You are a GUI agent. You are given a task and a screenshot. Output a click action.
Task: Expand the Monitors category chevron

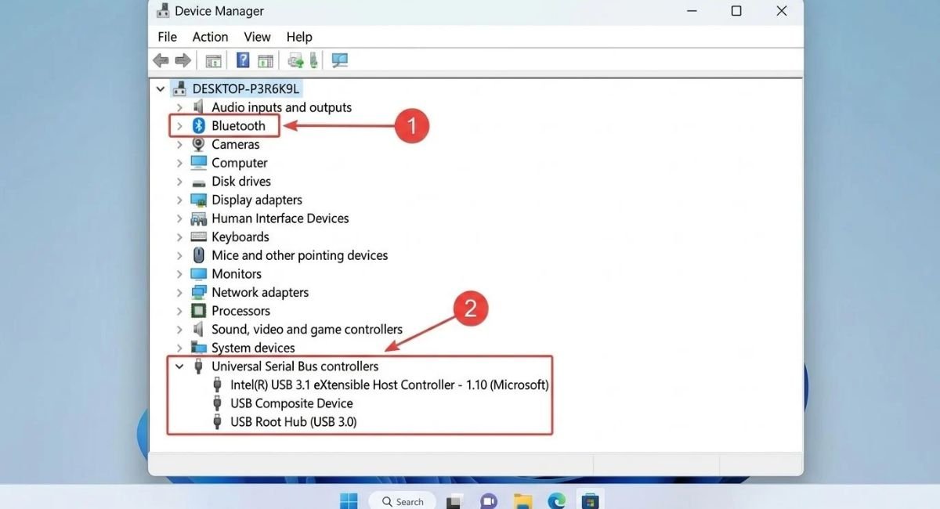click(179, 274)
